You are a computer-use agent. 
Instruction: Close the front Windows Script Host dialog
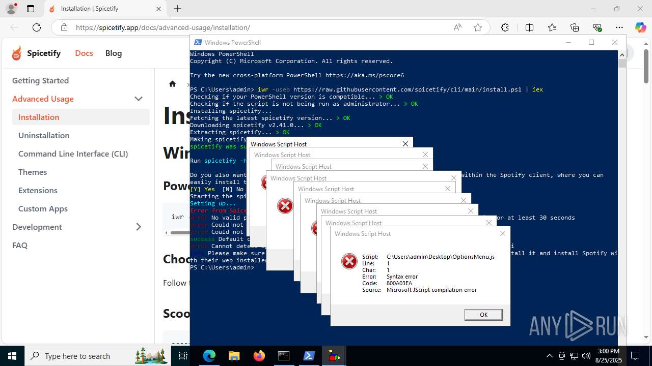(x=503, y=233)
